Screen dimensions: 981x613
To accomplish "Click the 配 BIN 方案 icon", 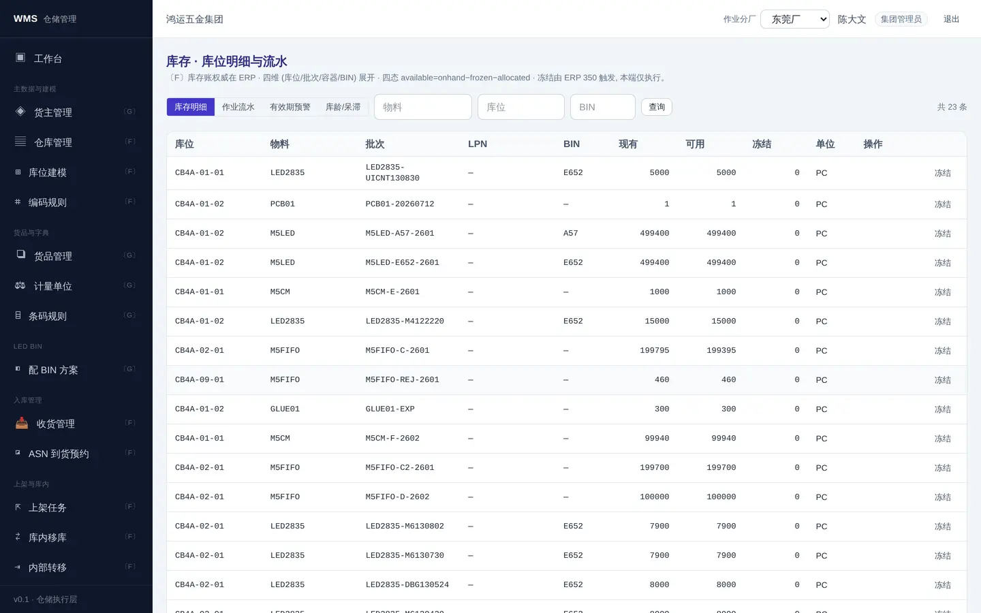I will [18, 369].
